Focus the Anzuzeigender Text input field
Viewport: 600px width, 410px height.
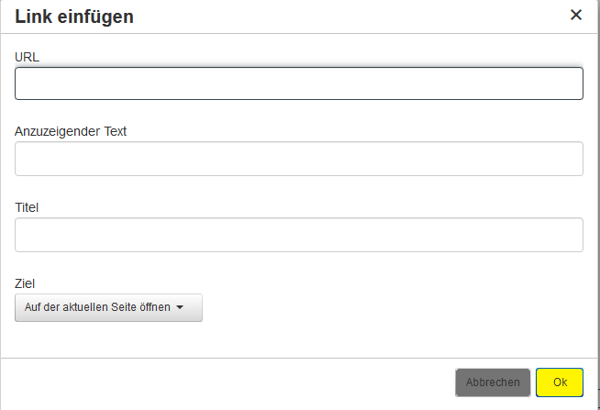coord(299,159)
